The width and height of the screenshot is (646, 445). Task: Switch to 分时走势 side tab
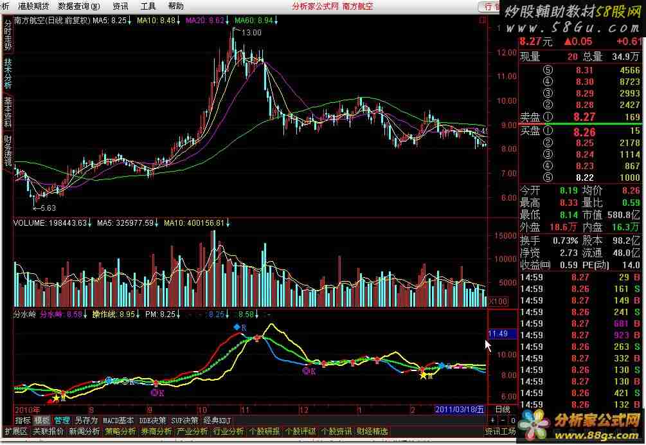[8, 35]
